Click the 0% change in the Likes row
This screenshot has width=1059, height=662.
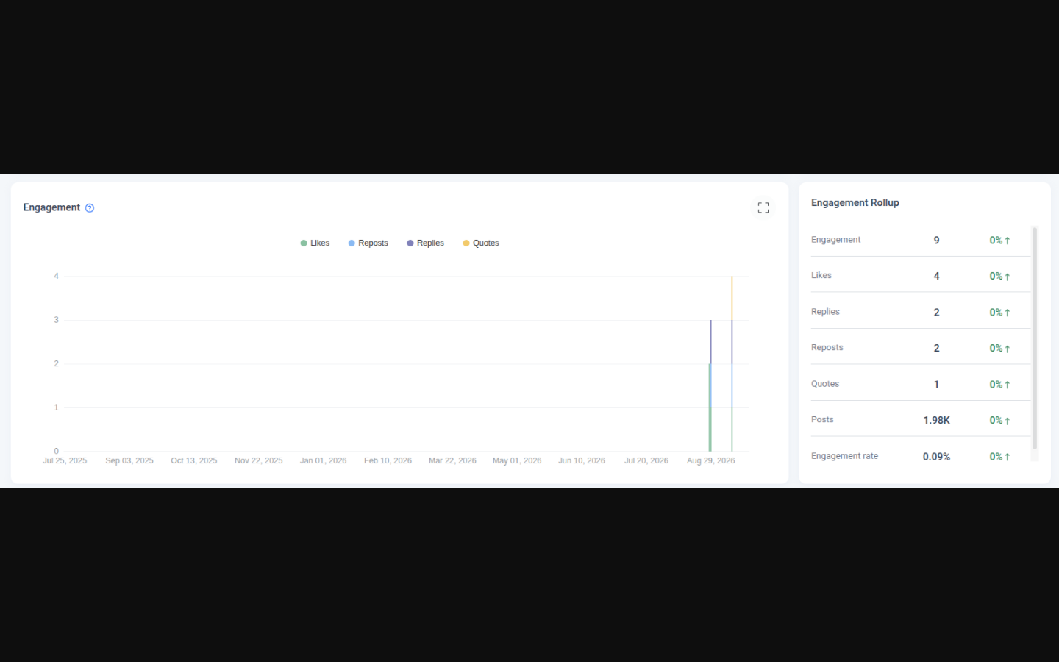pyautogui.click(x=999, y=277)
